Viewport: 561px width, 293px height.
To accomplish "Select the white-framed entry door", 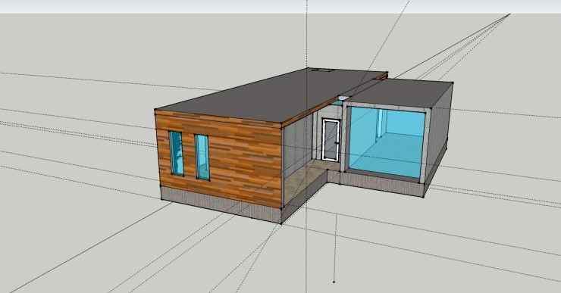I will click(331, 139).
